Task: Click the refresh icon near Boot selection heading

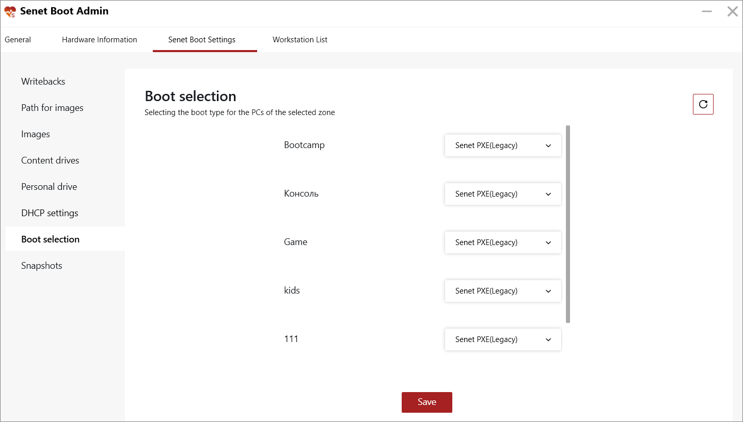Action: tap(703, 104)
